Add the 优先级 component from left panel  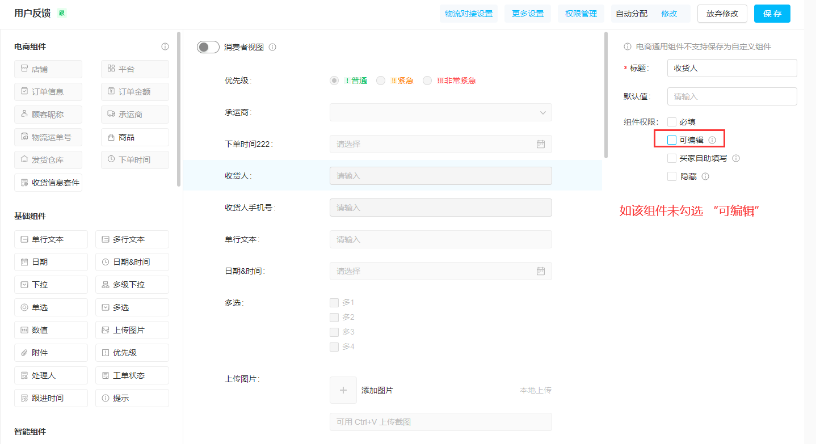point(132,353)
